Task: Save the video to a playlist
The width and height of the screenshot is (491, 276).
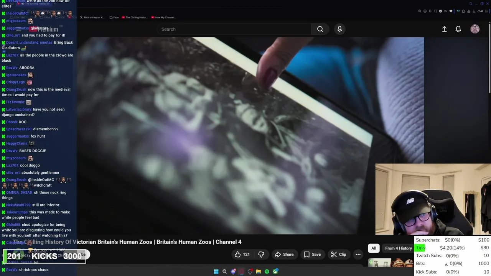Action: [x=312, y=255]
